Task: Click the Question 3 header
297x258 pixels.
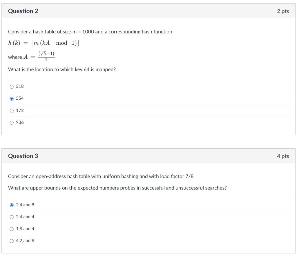Action: (x=23, y=156)
